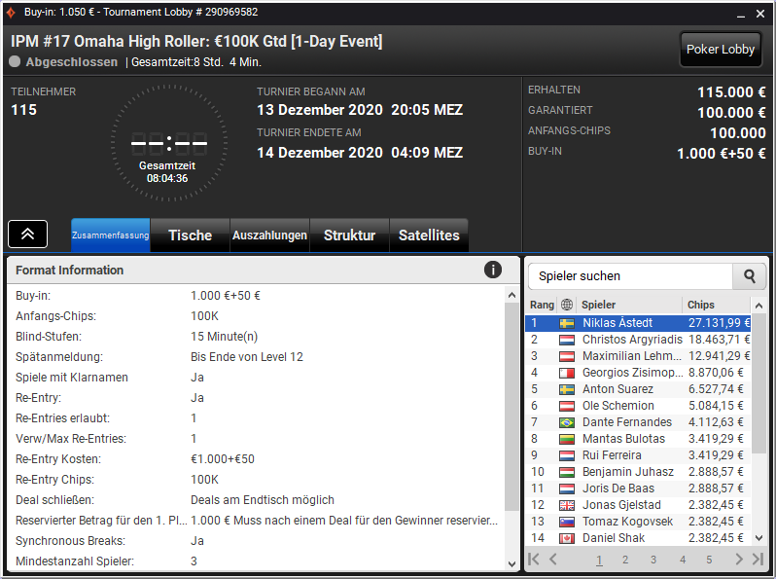Open the Struktur tab

point(349,235)
